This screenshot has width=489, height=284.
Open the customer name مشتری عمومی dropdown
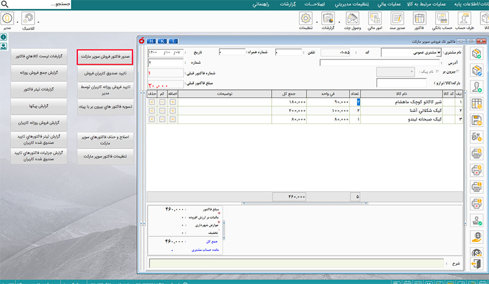(x=439, y=52)
